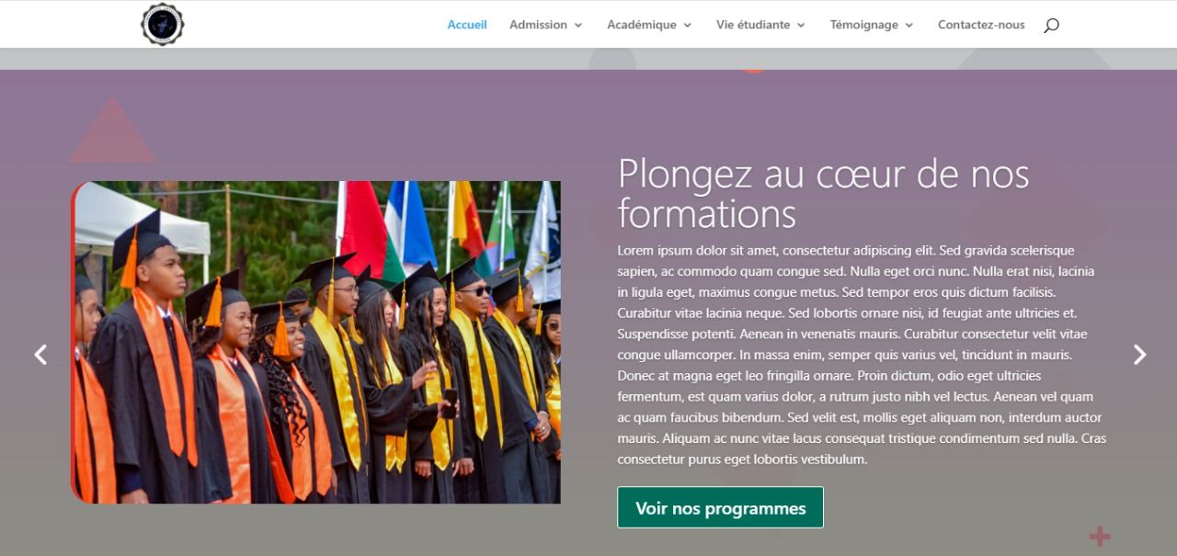Click the graduation ceremony photo
This screenshot has height=556, width=1177.
point(315,342)
